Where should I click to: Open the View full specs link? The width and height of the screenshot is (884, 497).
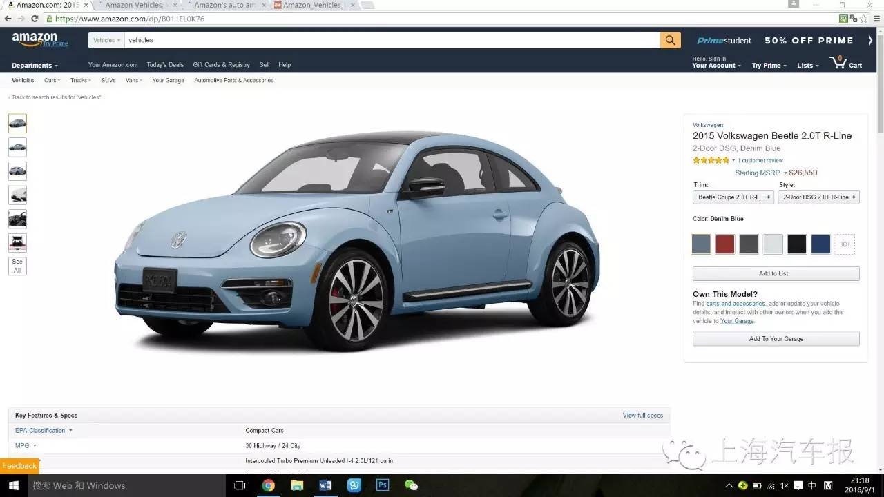point(643,416)
